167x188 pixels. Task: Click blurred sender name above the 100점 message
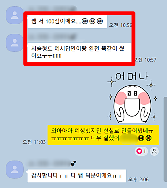click(52, 9)
